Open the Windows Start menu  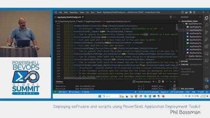(100, 96)
